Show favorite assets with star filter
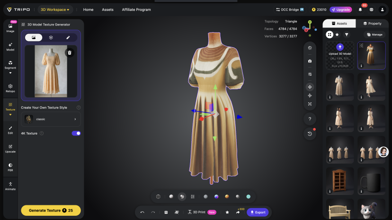The width and height of the screenshot is (392, 220). (x=337, y=34)
